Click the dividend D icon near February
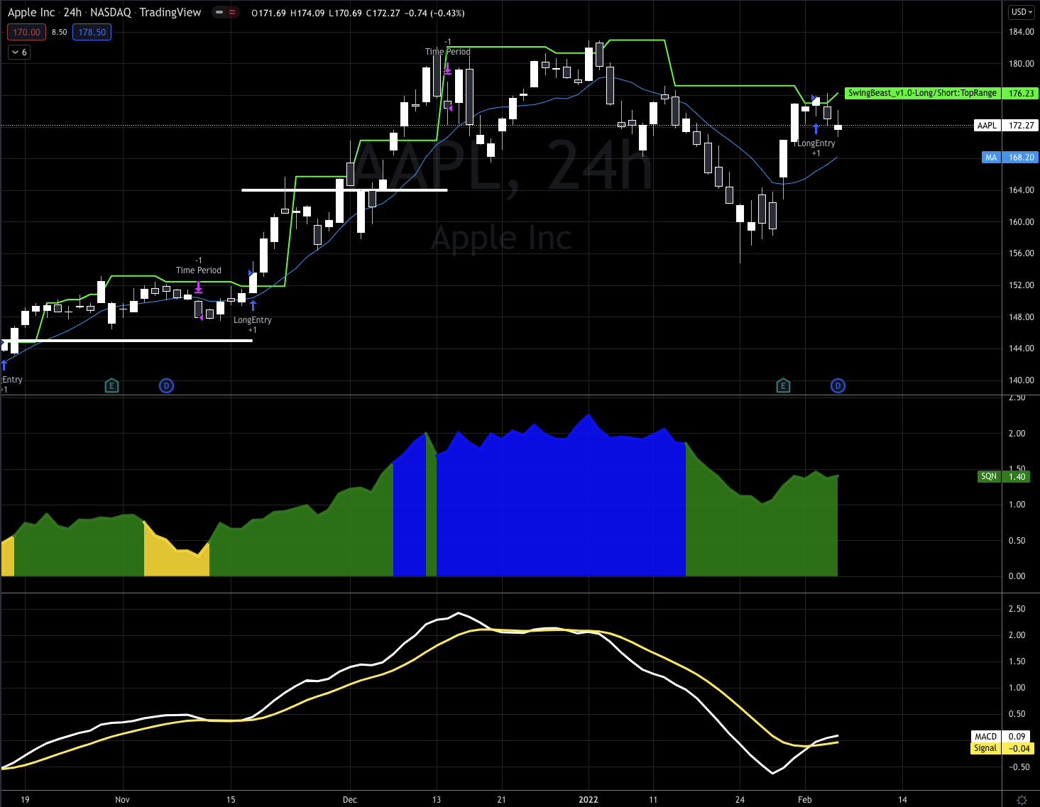This screenshot has width=1040, height=807. [838, 386]
